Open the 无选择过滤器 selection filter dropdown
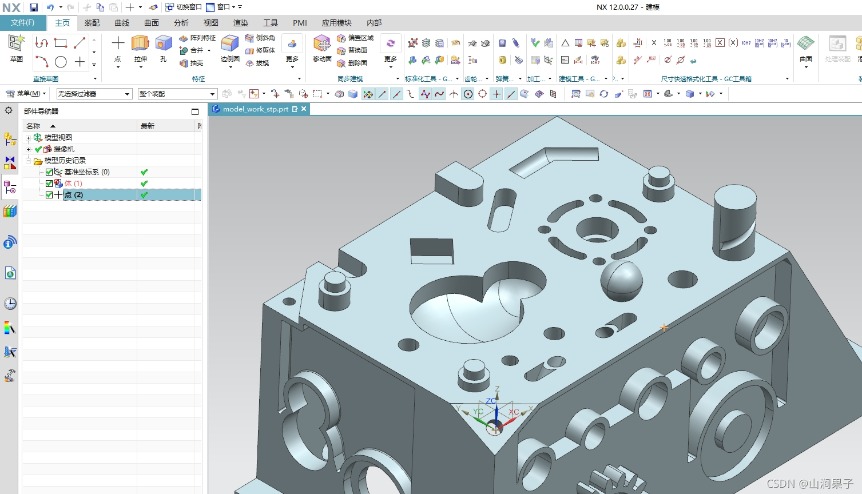 click(94, 94)
